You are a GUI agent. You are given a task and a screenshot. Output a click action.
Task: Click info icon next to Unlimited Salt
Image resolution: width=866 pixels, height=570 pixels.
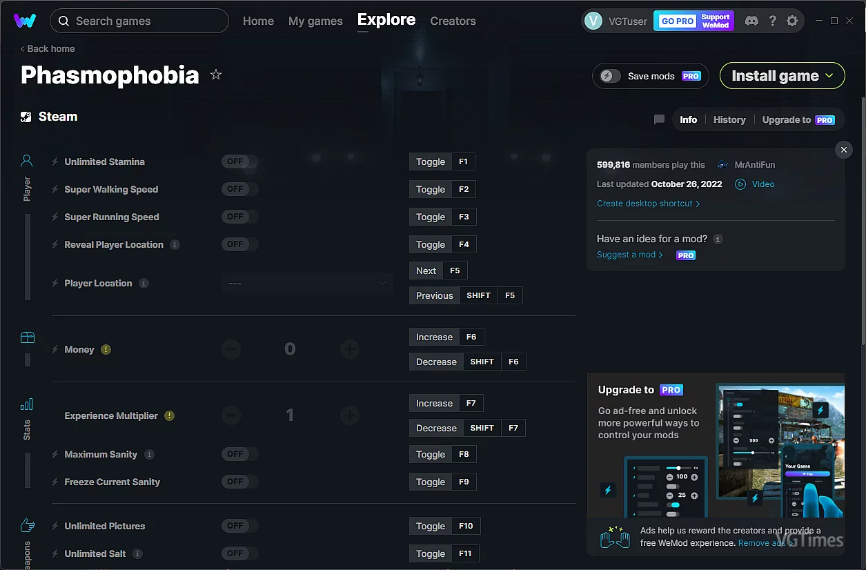click(x=137, y=553)
